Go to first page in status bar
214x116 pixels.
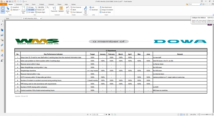88,114
